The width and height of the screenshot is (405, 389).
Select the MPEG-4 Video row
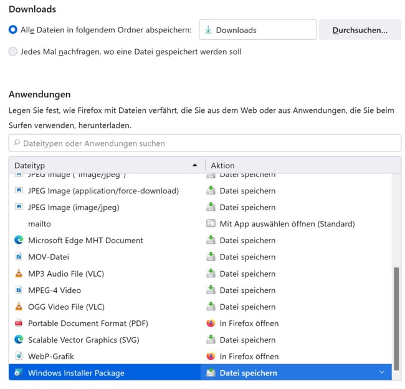(200, 290)
